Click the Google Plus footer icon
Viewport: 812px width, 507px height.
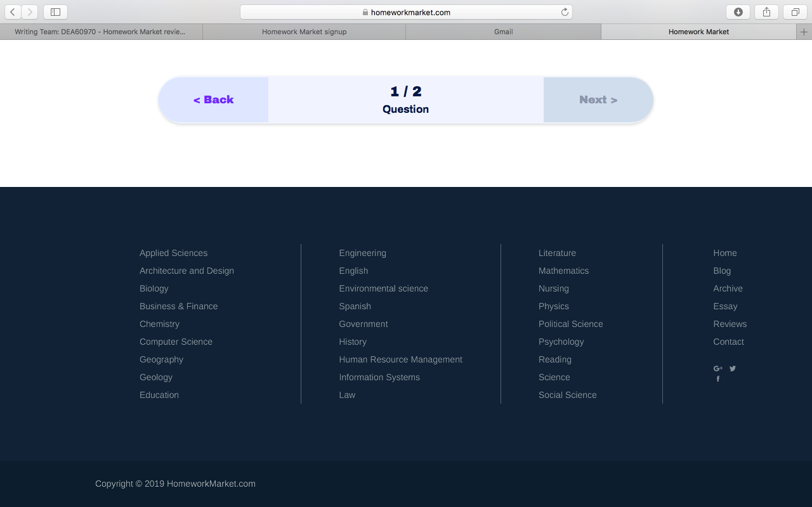click(x=717, y=368)
